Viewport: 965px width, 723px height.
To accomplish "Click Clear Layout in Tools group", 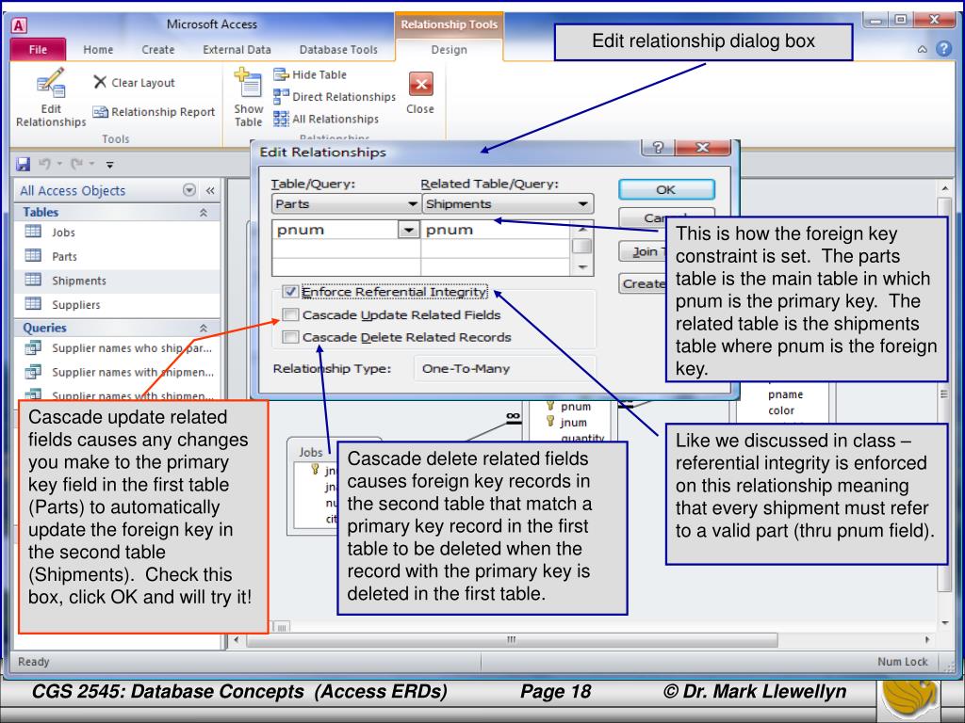I will point(134,83).
